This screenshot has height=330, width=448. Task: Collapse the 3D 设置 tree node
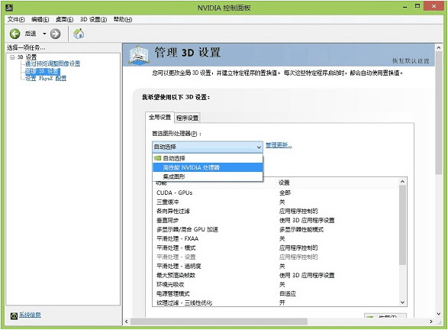(12, 57)
